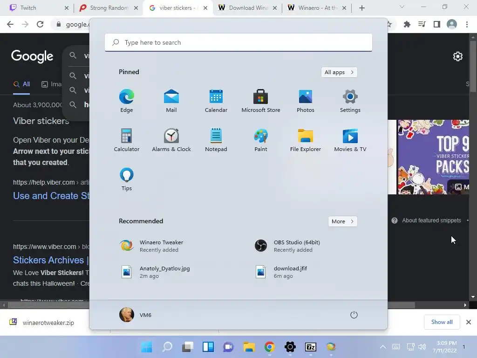Open the VM6 user account menu
This screenshot has height=358, width=477.
pos(136,315)
